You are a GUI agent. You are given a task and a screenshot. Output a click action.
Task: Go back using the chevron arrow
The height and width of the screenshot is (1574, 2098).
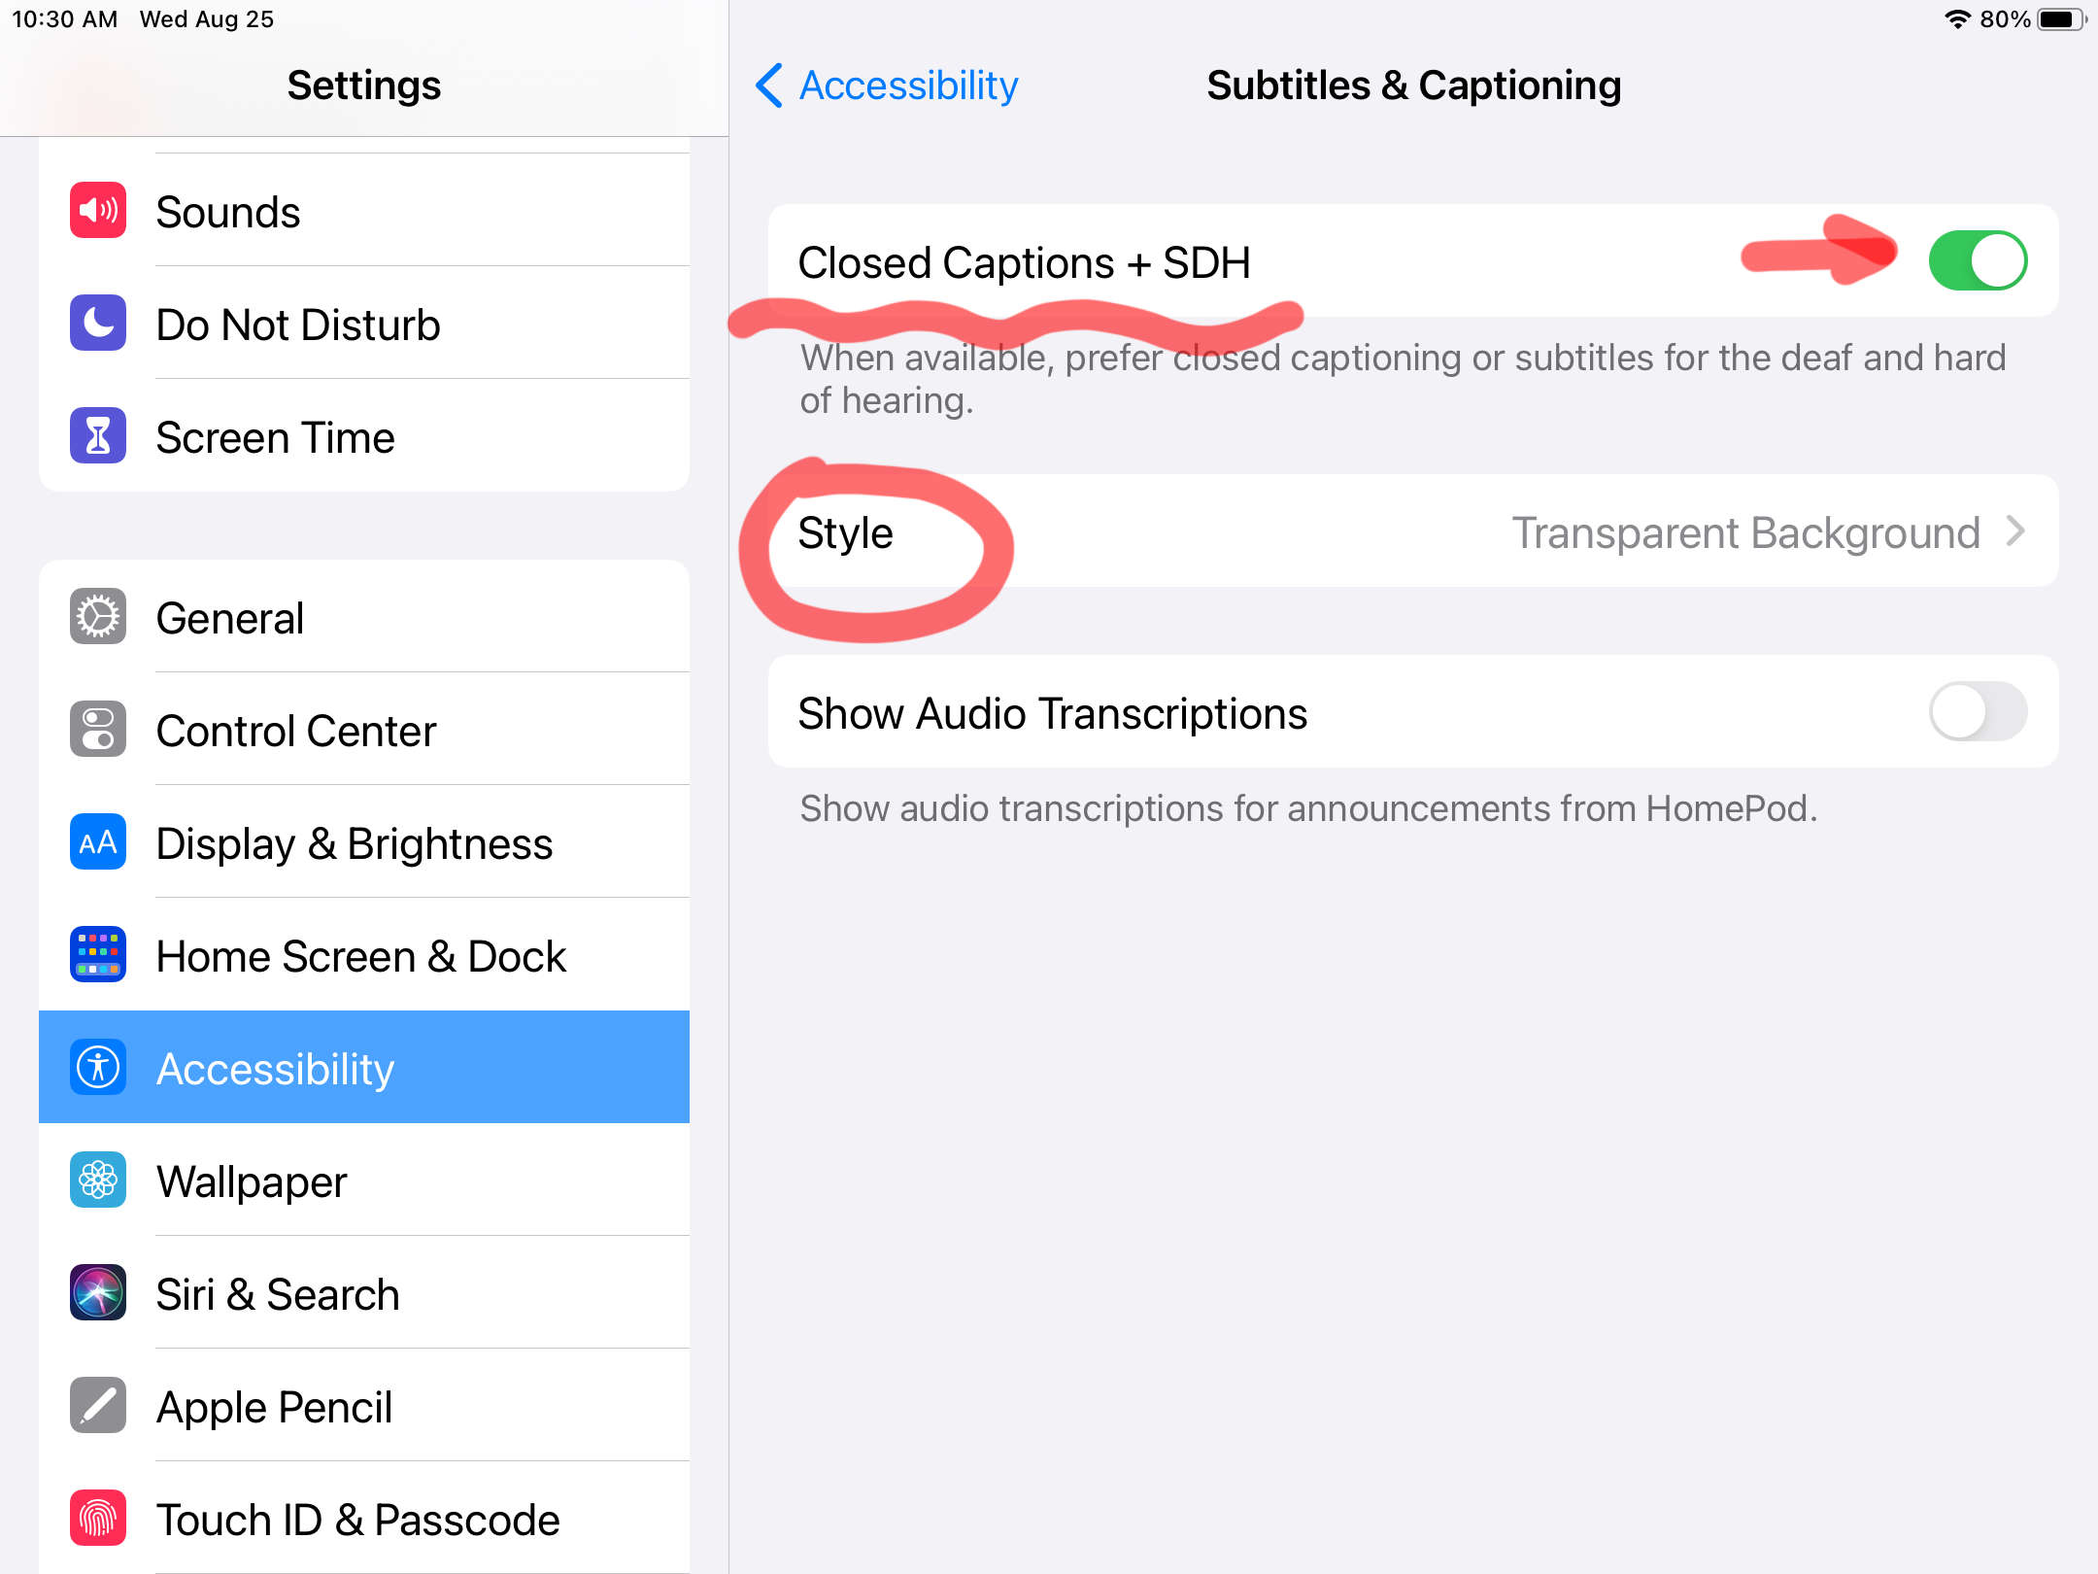pyautogui.click(x=768, y=86)
